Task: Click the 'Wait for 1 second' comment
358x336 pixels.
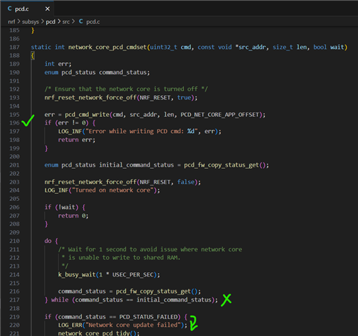Action: click(x=150, y=249)
